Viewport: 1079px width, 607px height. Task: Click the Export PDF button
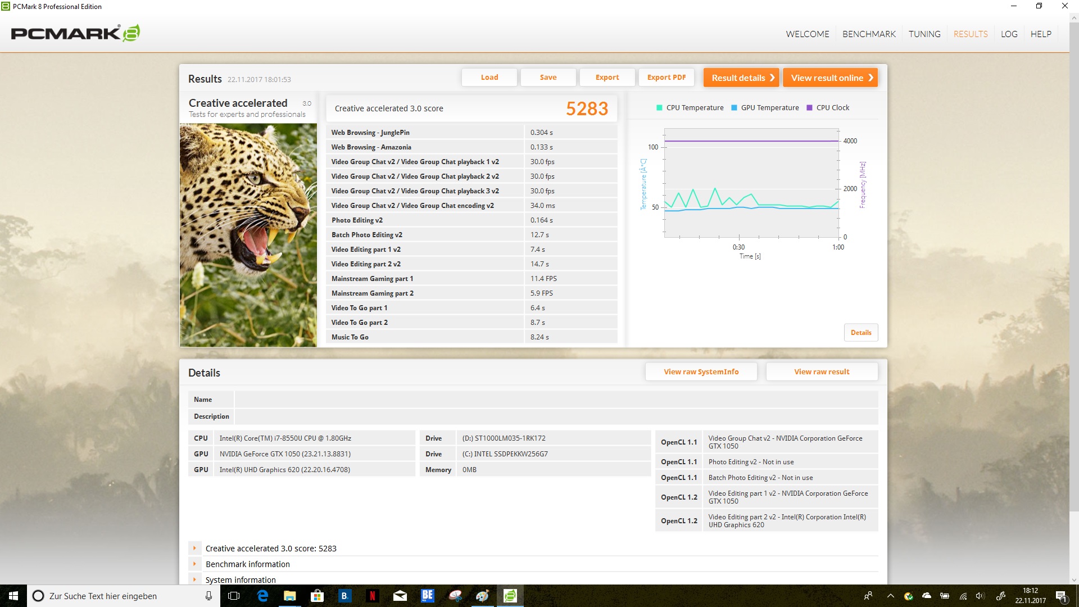point(666,78)
